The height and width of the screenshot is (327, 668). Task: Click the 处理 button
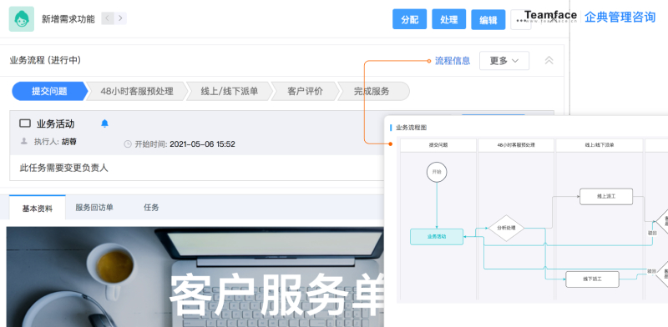(x=448, y=19)
